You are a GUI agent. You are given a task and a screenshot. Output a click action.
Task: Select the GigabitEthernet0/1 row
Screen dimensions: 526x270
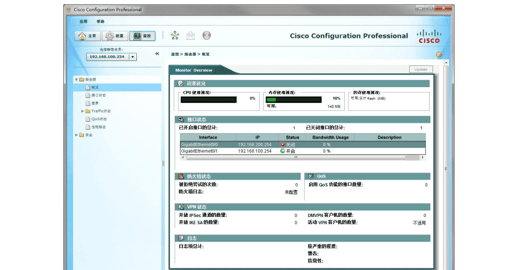[x=303, y=151]
